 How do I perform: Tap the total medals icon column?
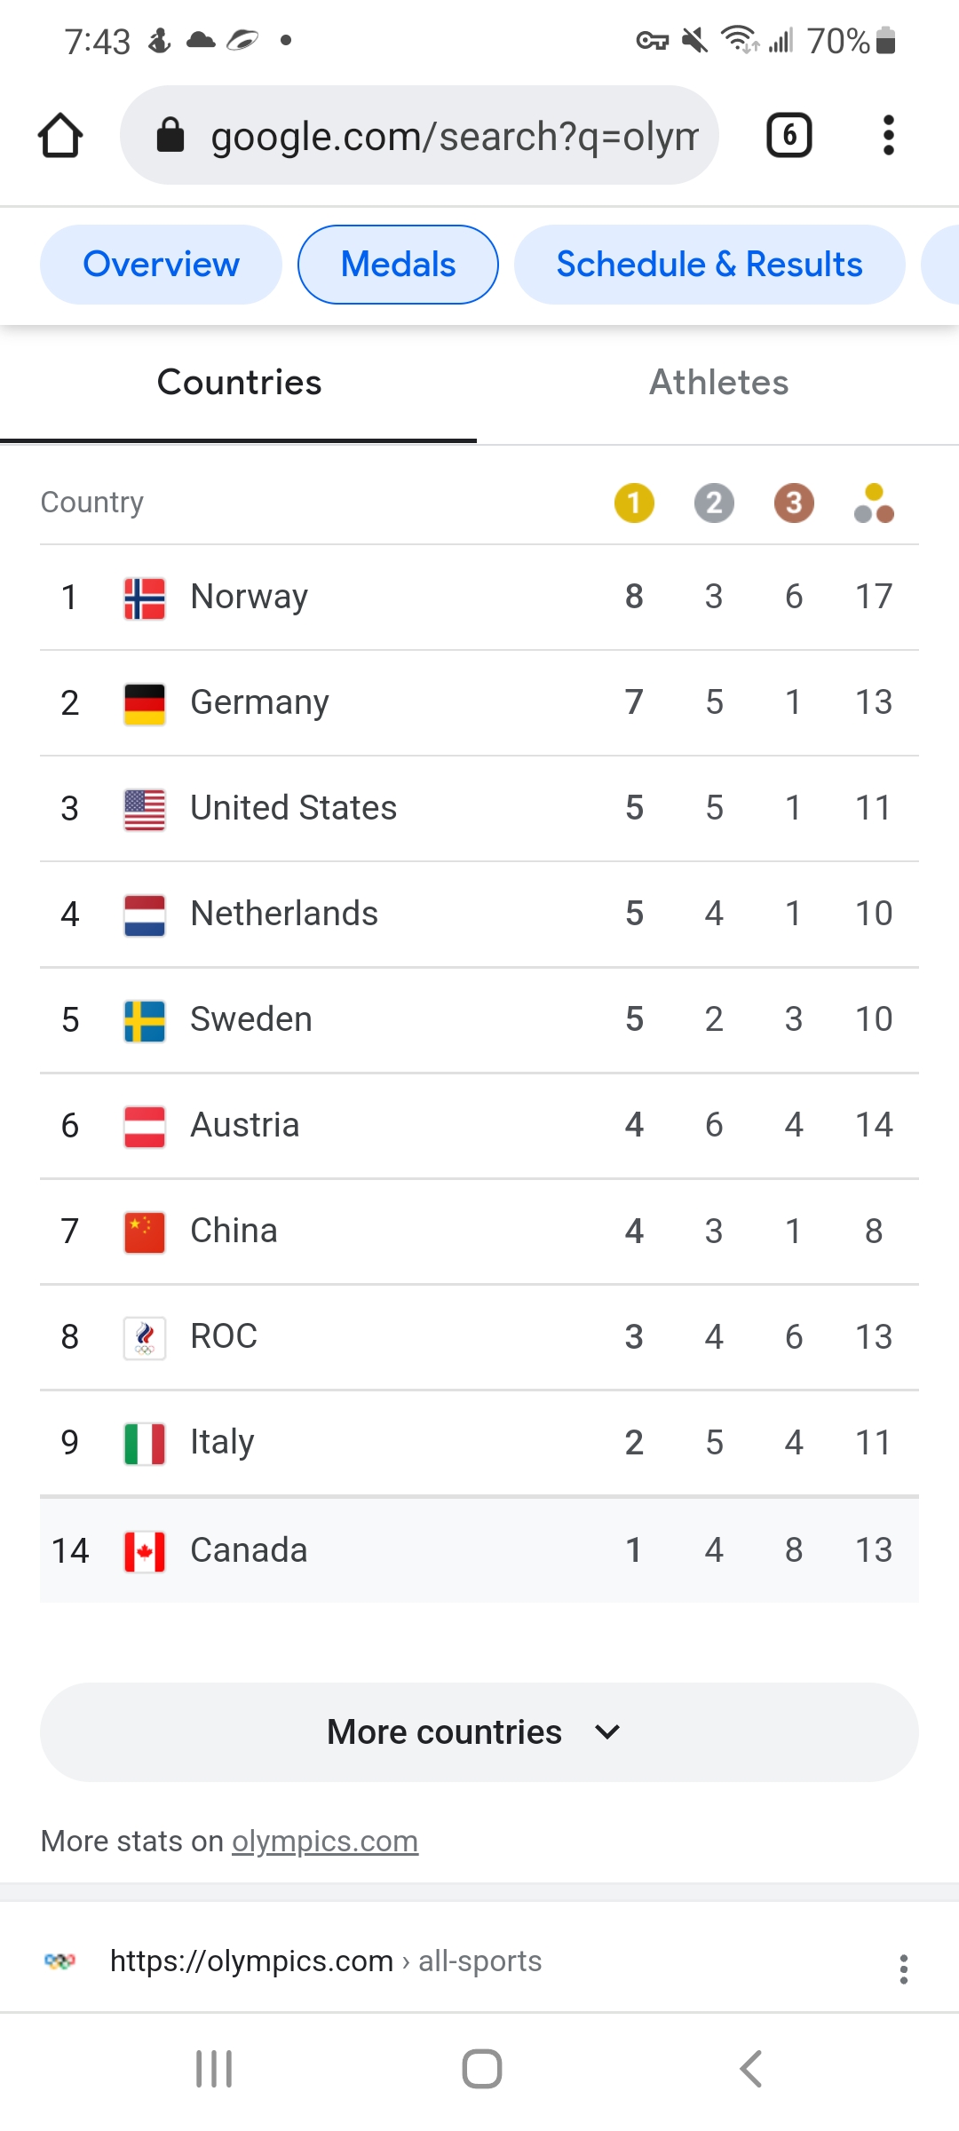(874, 503)
